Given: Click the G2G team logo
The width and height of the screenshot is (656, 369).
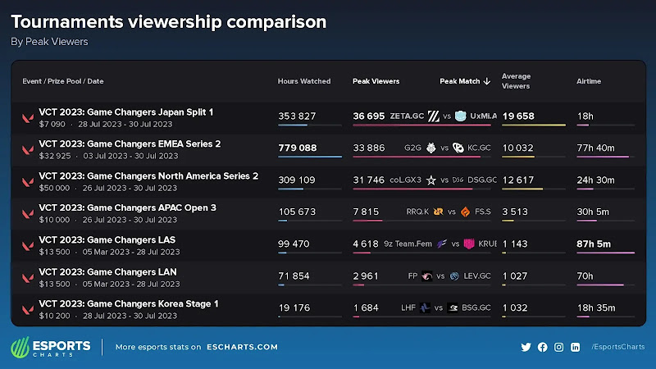Looking at the screenshot, I should pos(431,148).
